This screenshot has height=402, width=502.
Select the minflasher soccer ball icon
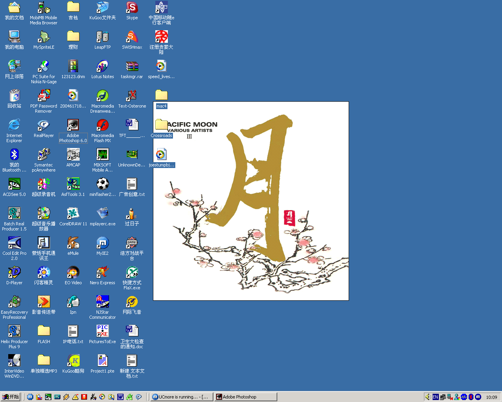pos(102,187)
